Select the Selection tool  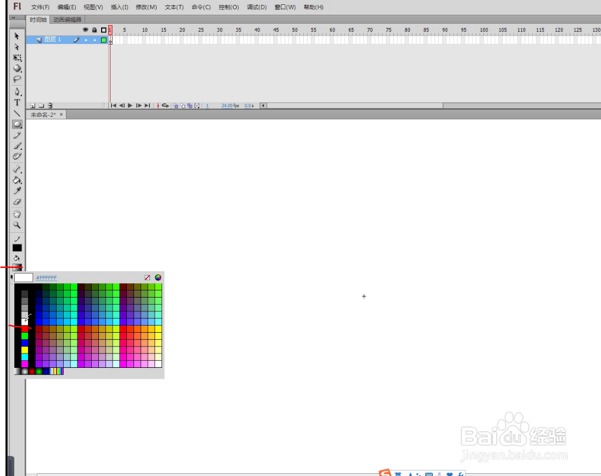coord(17,36)
